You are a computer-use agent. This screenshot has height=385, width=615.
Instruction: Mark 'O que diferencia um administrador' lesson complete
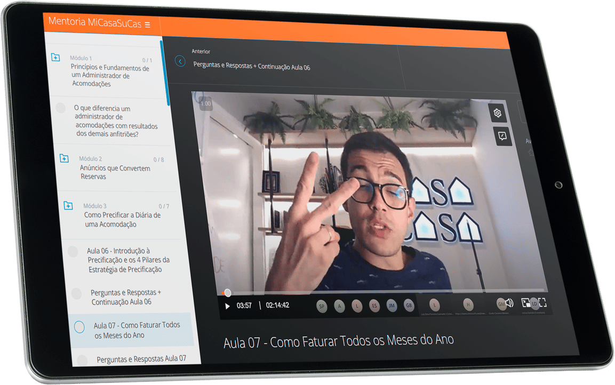(61, 107)
